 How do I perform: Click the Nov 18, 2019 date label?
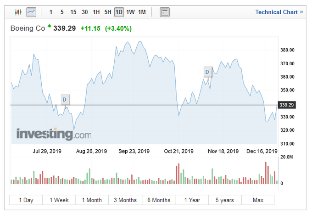click(223, 151)
